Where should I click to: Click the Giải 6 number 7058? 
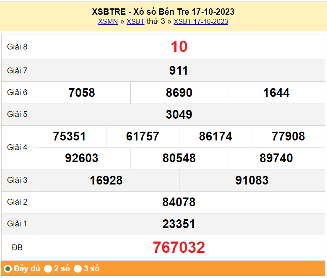pyautogui.click(x=82, y=93)
